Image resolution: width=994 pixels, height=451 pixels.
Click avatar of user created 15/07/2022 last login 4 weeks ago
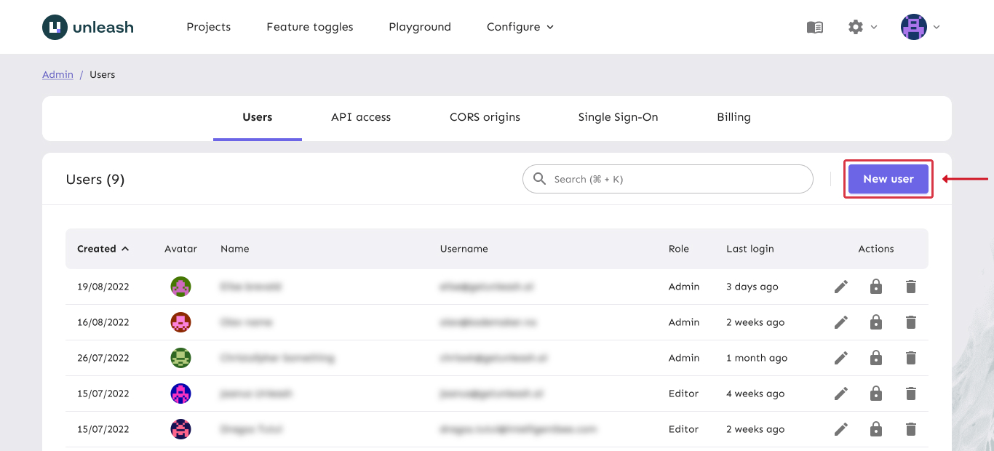click(180, 394)
